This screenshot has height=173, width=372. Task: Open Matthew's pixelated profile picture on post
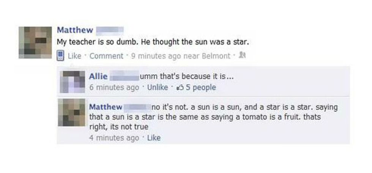pos(35,42)
